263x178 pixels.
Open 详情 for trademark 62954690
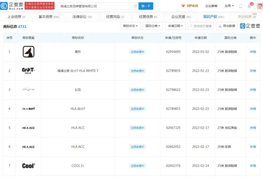tap(253, 52)
